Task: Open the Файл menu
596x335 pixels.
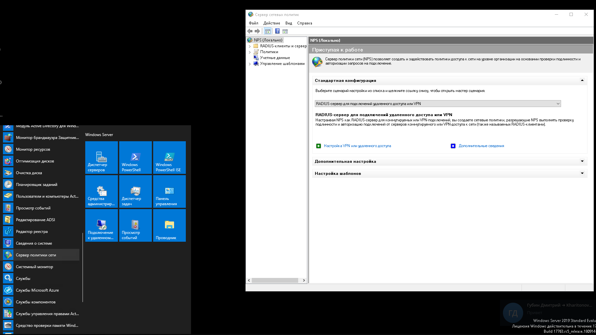Action: (253, 23)
